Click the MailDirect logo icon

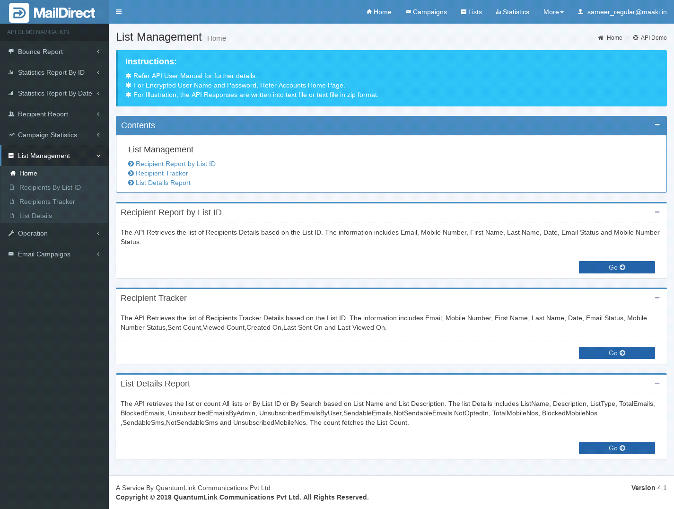19,13
